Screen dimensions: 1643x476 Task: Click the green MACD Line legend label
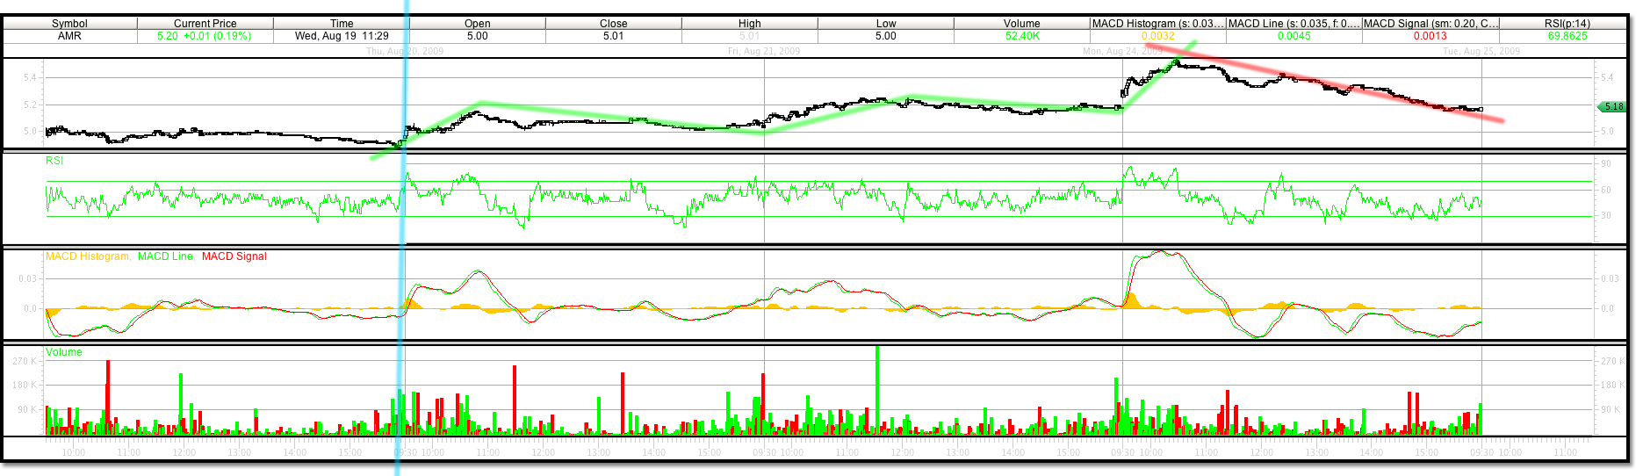click(165, 256)
